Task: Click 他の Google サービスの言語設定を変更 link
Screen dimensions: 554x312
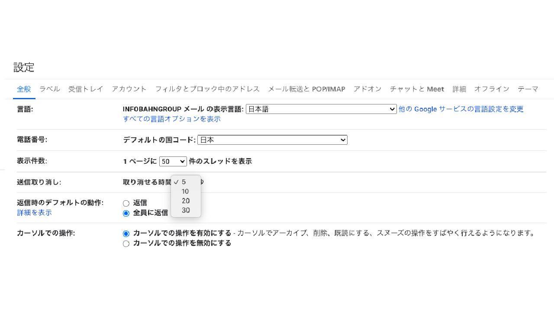Action: pos(461,109)
